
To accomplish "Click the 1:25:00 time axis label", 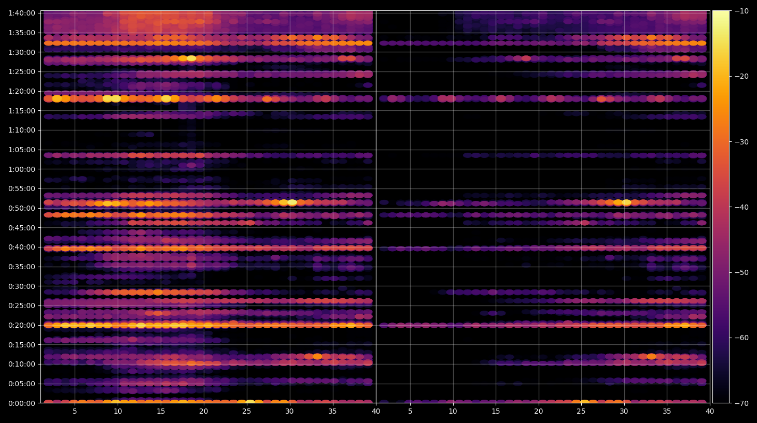I will pos(22,71).
